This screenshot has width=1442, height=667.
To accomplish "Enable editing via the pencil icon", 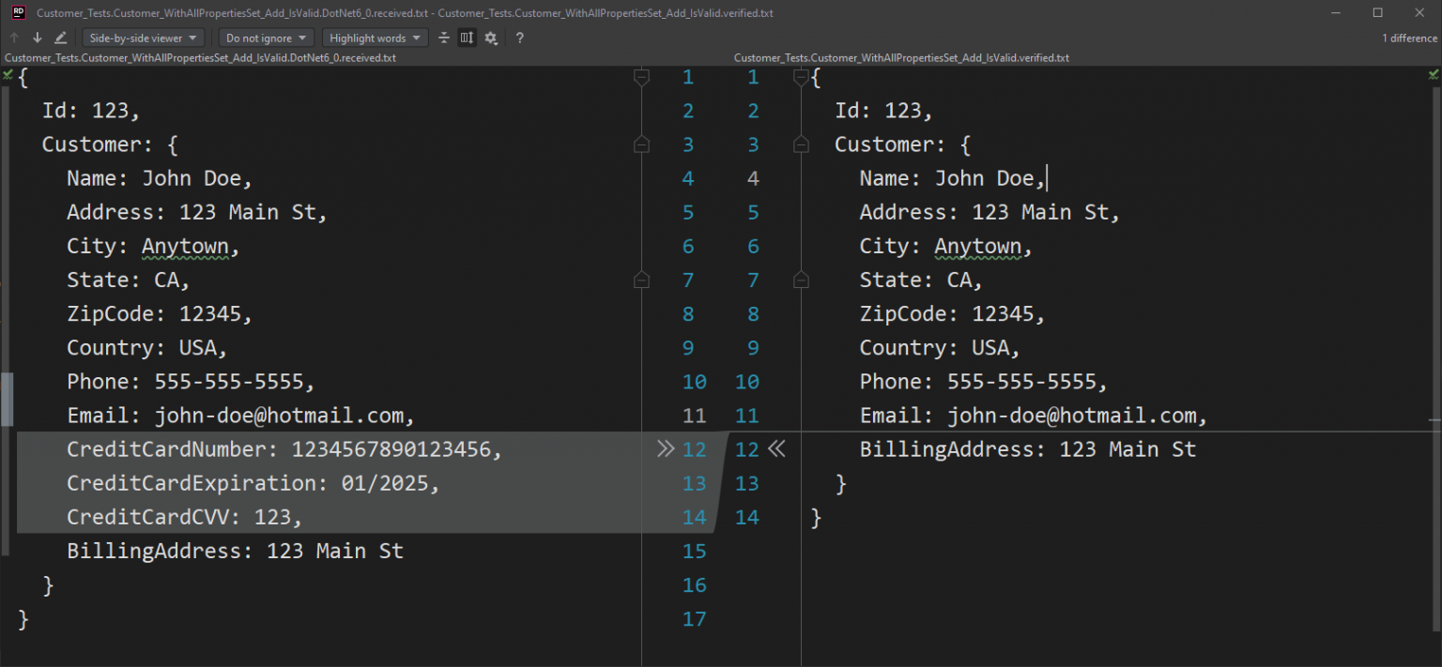I will point(59,38).
